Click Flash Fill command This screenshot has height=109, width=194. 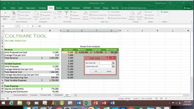tap(94, 12)
